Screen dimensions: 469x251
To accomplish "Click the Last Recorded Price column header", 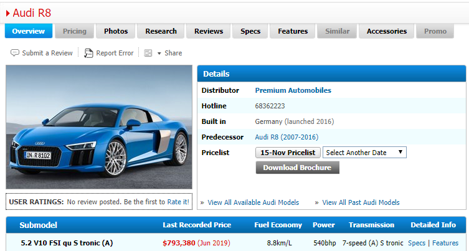I will 197,225.
